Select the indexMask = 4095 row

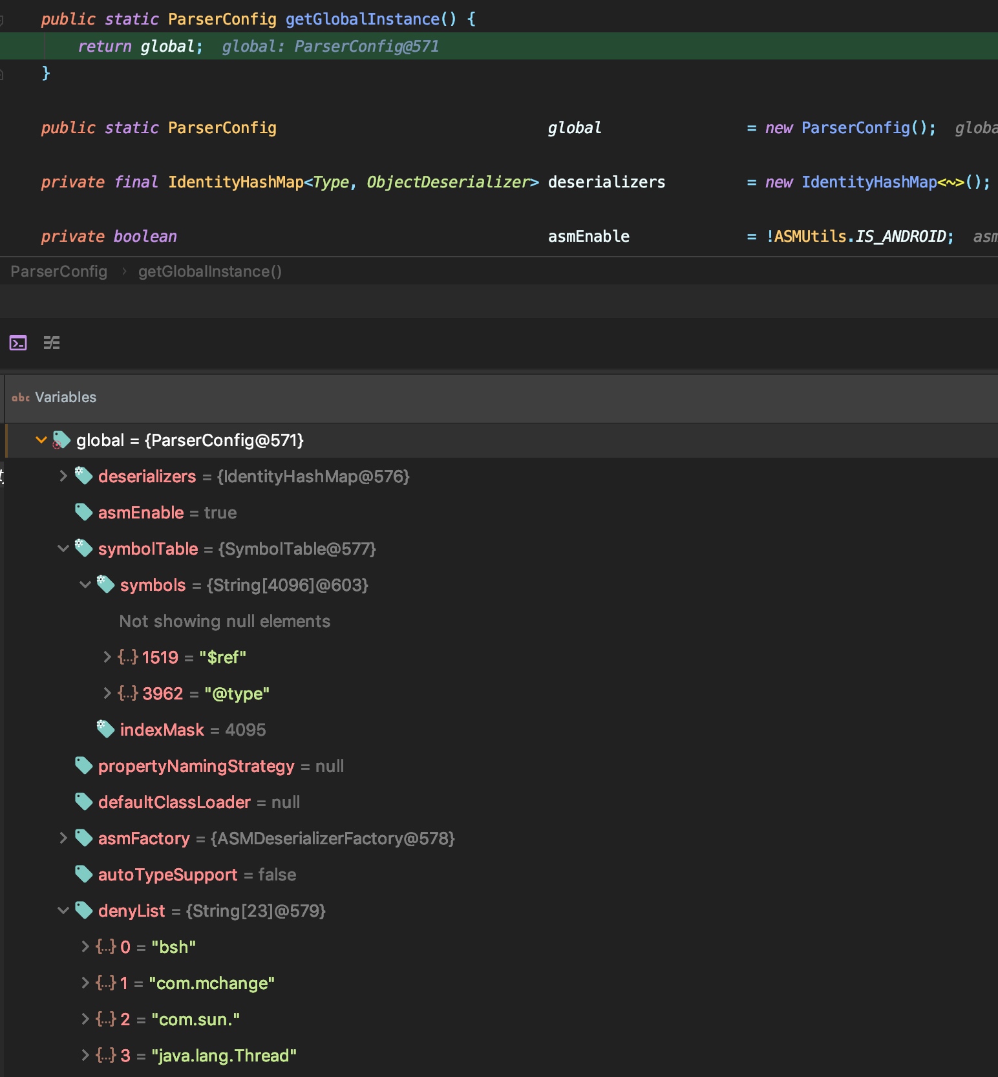pos(501,729)
